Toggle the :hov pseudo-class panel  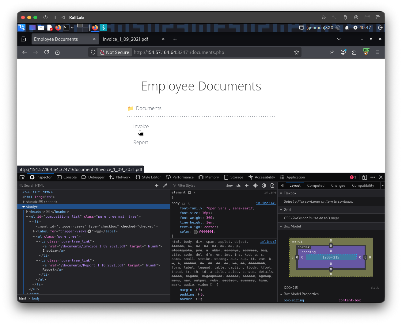pos(229,185)
